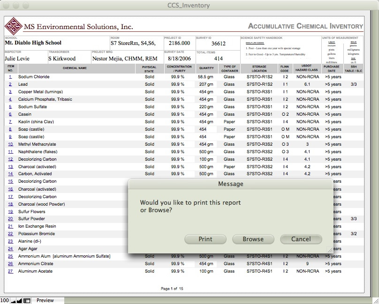The width and height of the screenshot is (379, 304).
Task: Click the zoom out mountain icon
Action: pos(13,301)
